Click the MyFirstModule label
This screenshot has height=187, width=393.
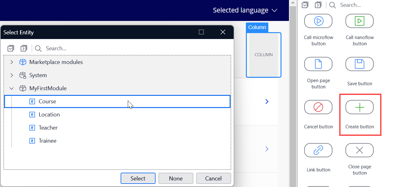(48, 88)
